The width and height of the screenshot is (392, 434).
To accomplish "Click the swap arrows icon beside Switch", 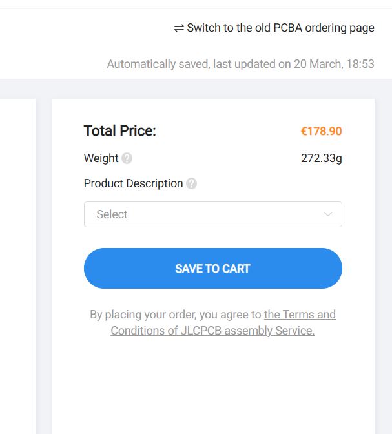I will 179,28.
